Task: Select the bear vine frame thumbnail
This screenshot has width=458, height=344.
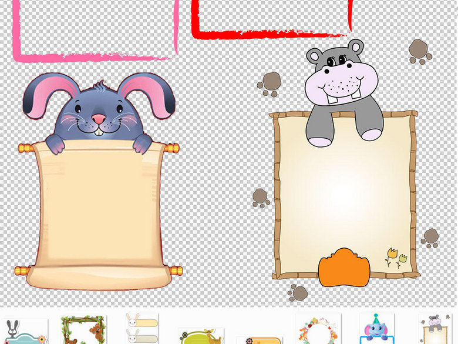Action: click(x=83, y=330)
